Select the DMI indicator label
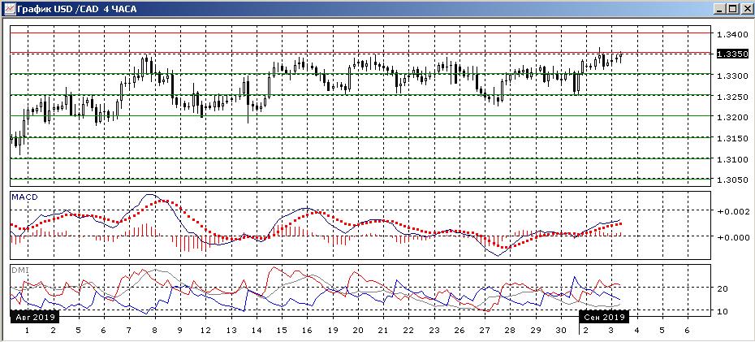Screen dimensions: 755x342 20,270
